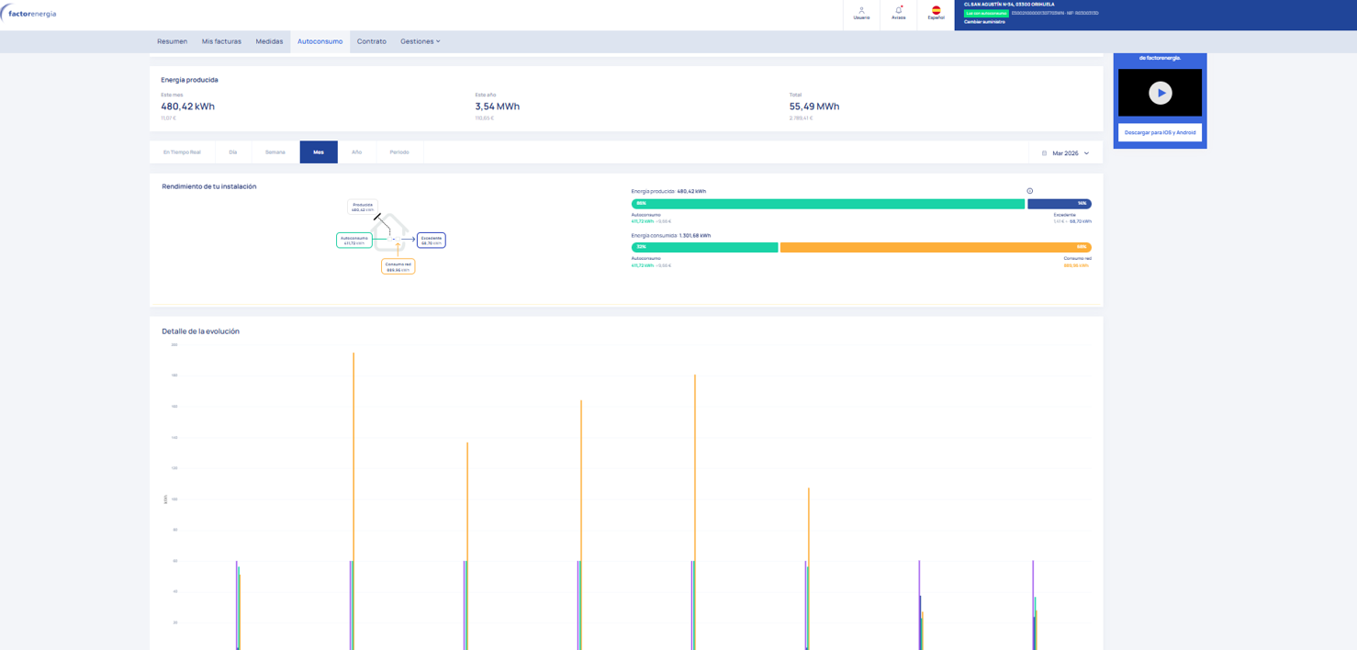Click the info icon near Energía producida bar
Screen dimensions: 1357x650
[1029, 191]
